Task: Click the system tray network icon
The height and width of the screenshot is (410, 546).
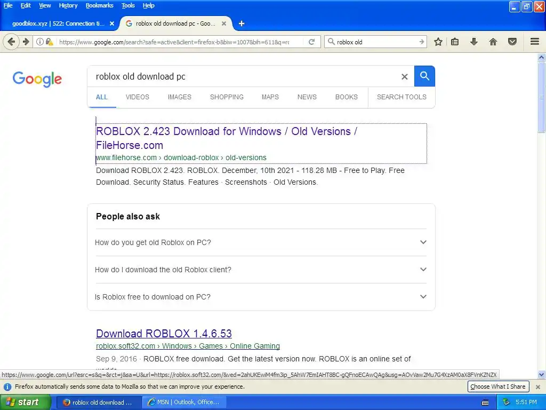Action: pos(506,403)
